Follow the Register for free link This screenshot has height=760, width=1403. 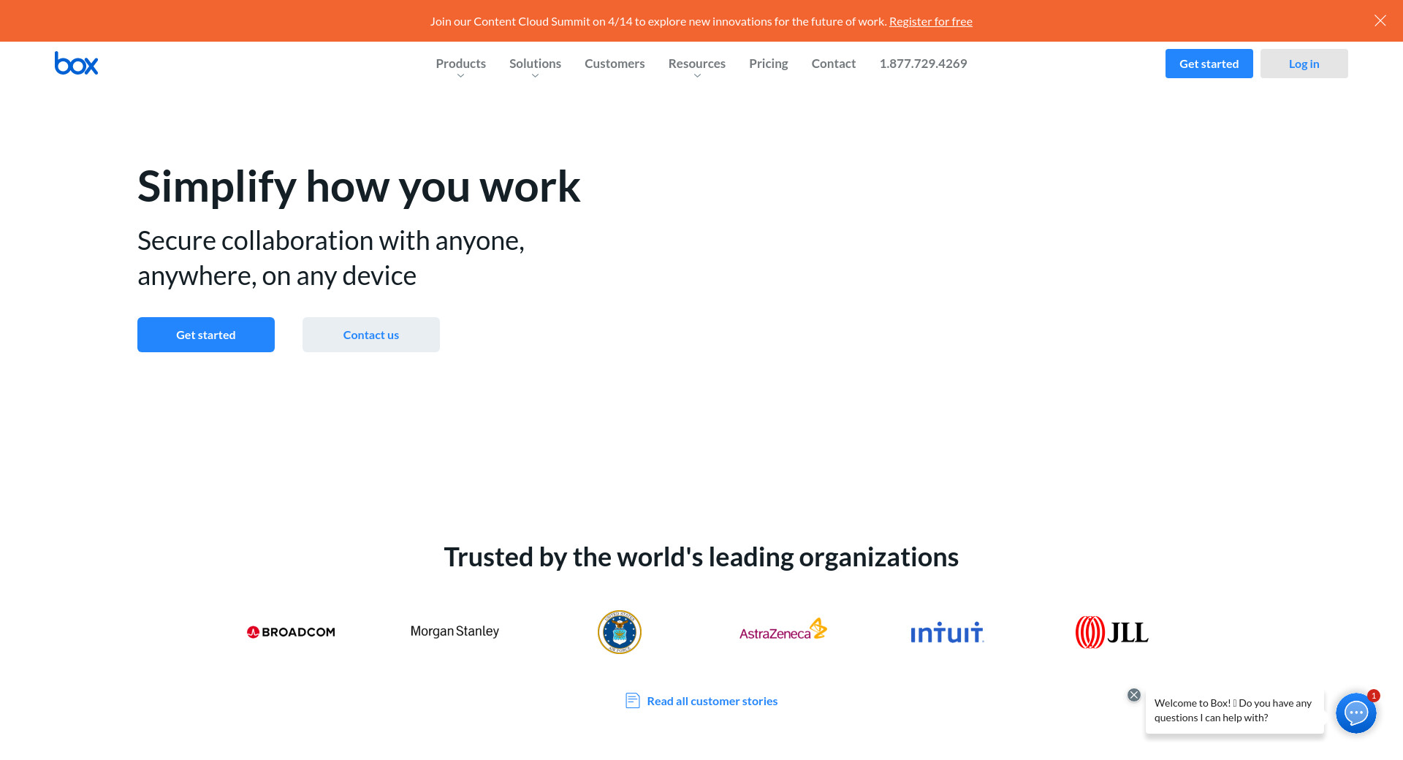coord(930,21)
